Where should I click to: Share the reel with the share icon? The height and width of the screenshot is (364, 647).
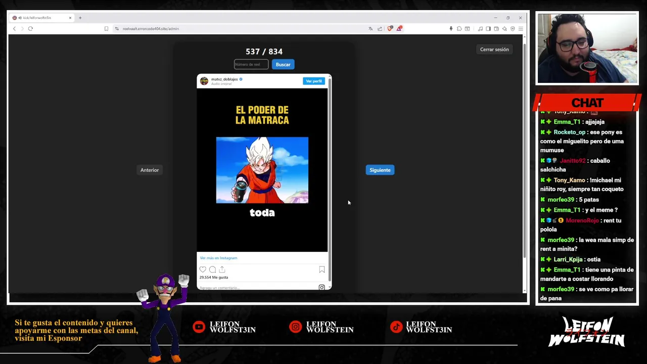coord(222,269)
